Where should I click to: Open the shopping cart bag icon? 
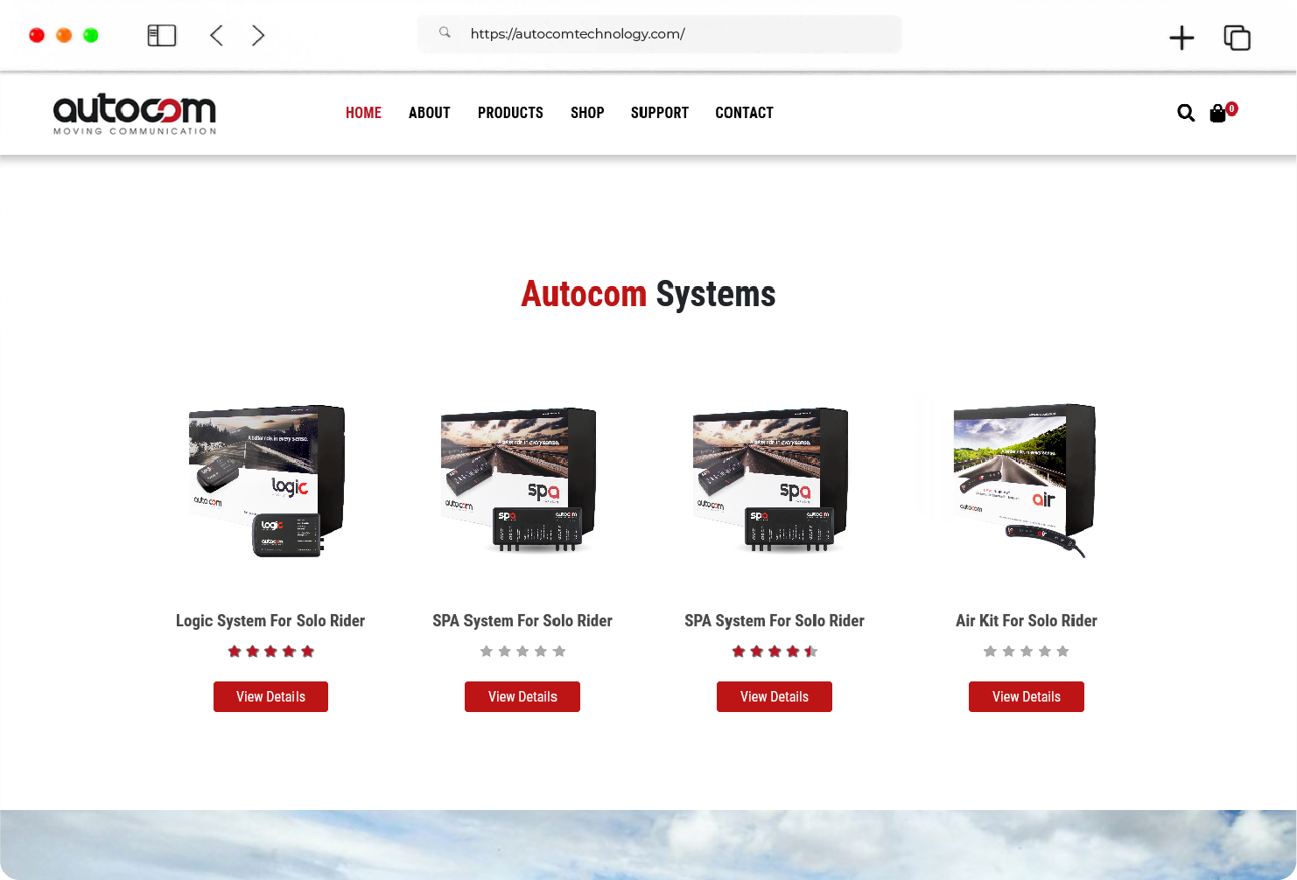(1217, 113)
